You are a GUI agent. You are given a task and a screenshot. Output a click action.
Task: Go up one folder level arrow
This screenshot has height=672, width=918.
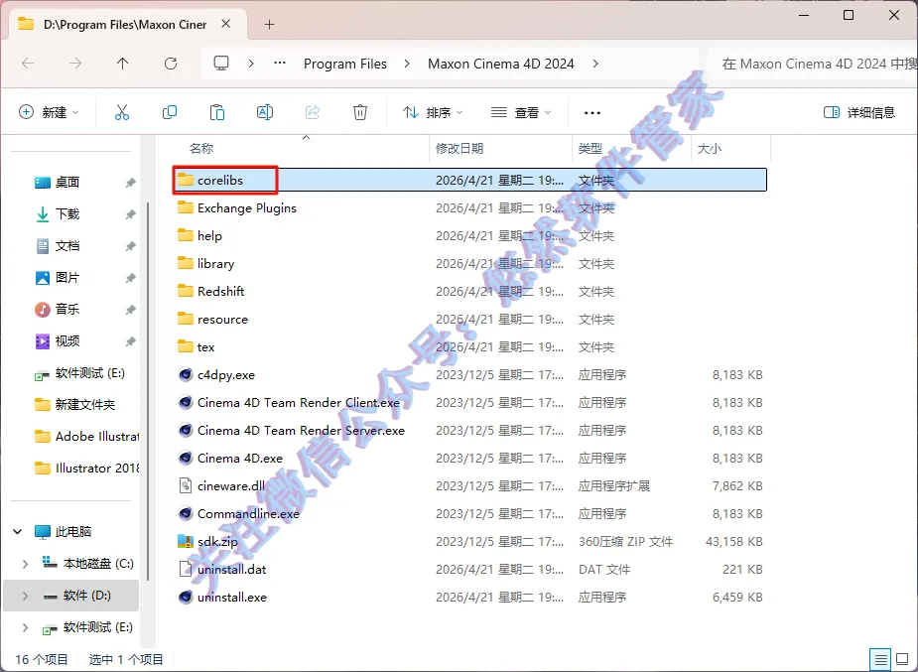pos(122,64)
